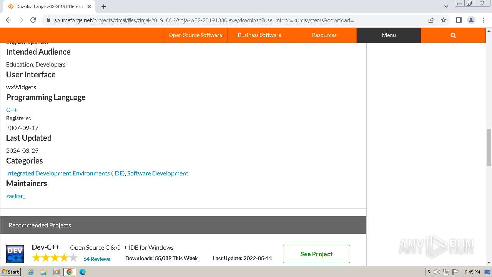492x277 pixels.
Task: Expand the tab search chevron
Action: coord(446,7)
